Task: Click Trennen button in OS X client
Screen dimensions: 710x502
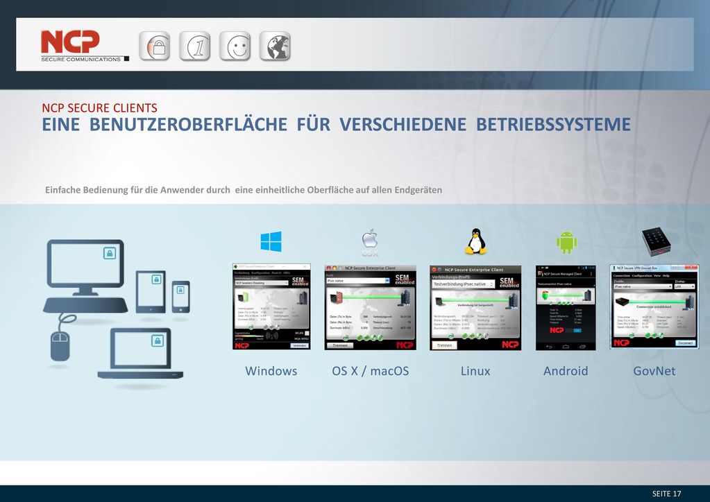Action: 339,345
